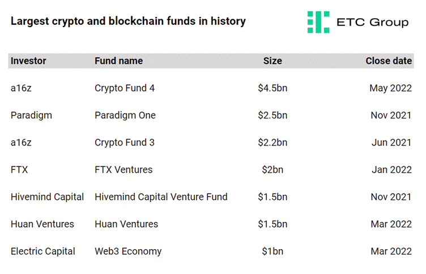Select the Web3 Economy fund name
The height and width of the screenshot is (274, 426).
(x=128, y=251)
